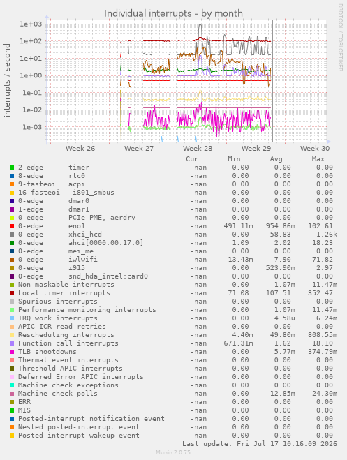Click the Max column header
Screen dimensions: 347x460
pyautogui.click(x=320, y=159)
